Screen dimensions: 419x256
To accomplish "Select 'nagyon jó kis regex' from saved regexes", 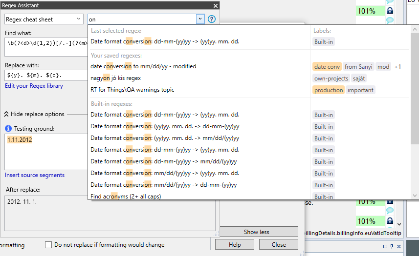I will [116, 78].
